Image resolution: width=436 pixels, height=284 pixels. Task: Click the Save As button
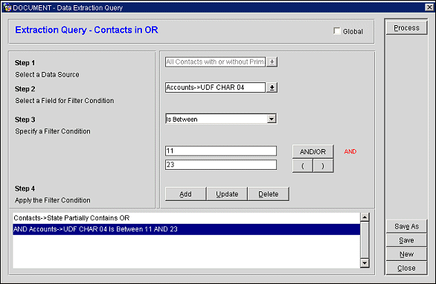click(406, 226)
